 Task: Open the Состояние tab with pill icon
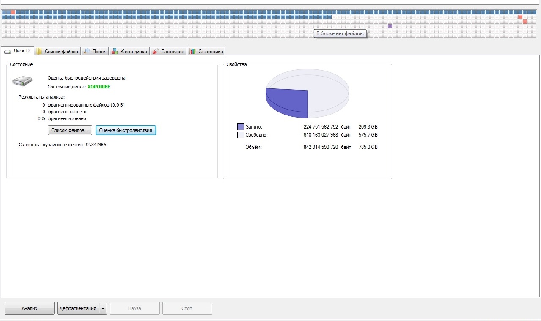point(168,52)
